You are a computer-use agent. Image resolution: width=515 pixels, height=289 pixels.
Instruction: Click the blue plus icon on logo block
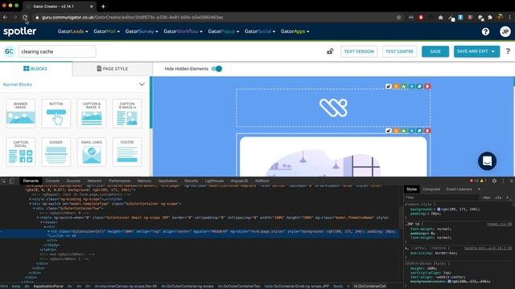pos(411,87)
